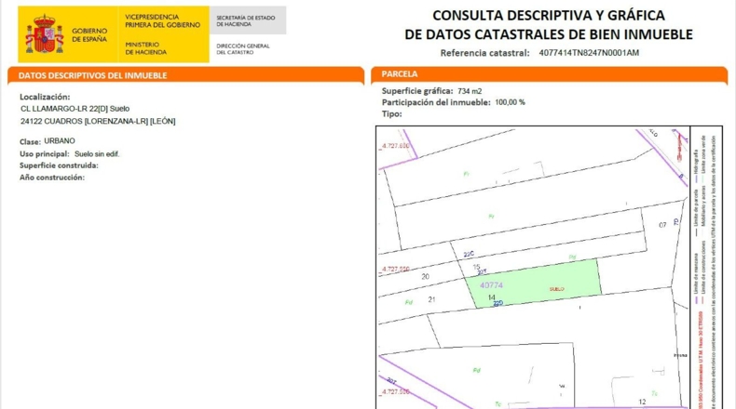Click parcel number '07' on the map

(662, 225)
